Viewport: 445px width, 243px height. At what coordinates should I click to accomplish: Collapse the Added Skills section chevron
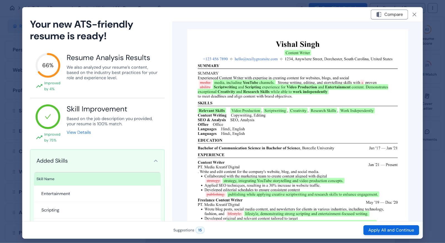coord(156,161)
